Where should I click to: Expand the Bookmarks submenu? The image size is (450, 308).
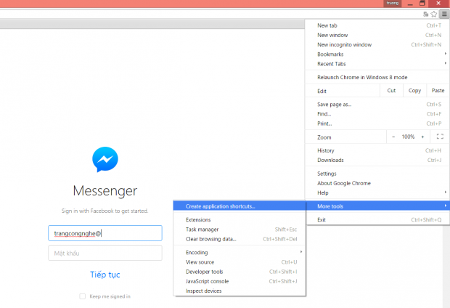click(377, 54)
